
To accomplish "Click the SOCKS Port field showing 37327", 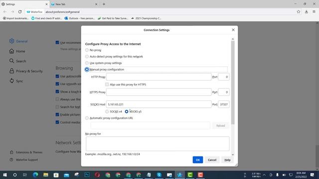I will pyautogui.click(x=224, y=104).
